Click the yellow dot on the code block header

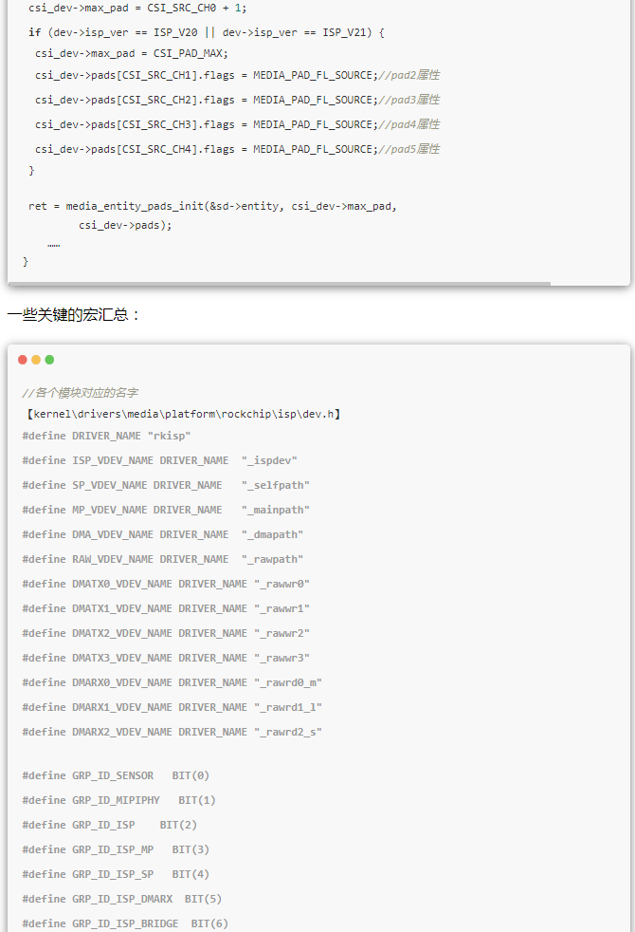click(x=36, y=360)
